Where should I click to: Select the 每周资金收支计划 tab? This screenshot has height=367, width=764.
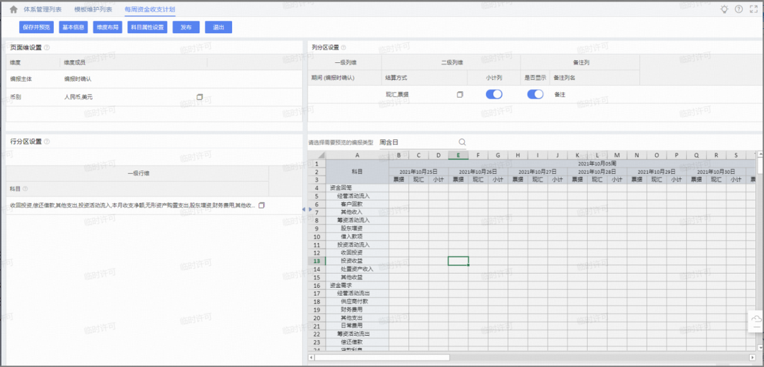[x=149, y=9]
